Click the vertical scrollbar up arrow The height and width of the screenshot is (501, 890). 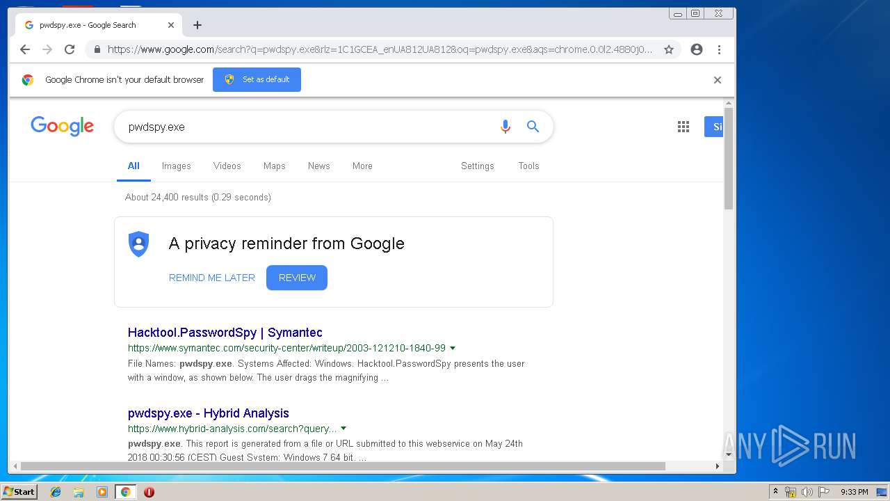[x=729, y=104]
